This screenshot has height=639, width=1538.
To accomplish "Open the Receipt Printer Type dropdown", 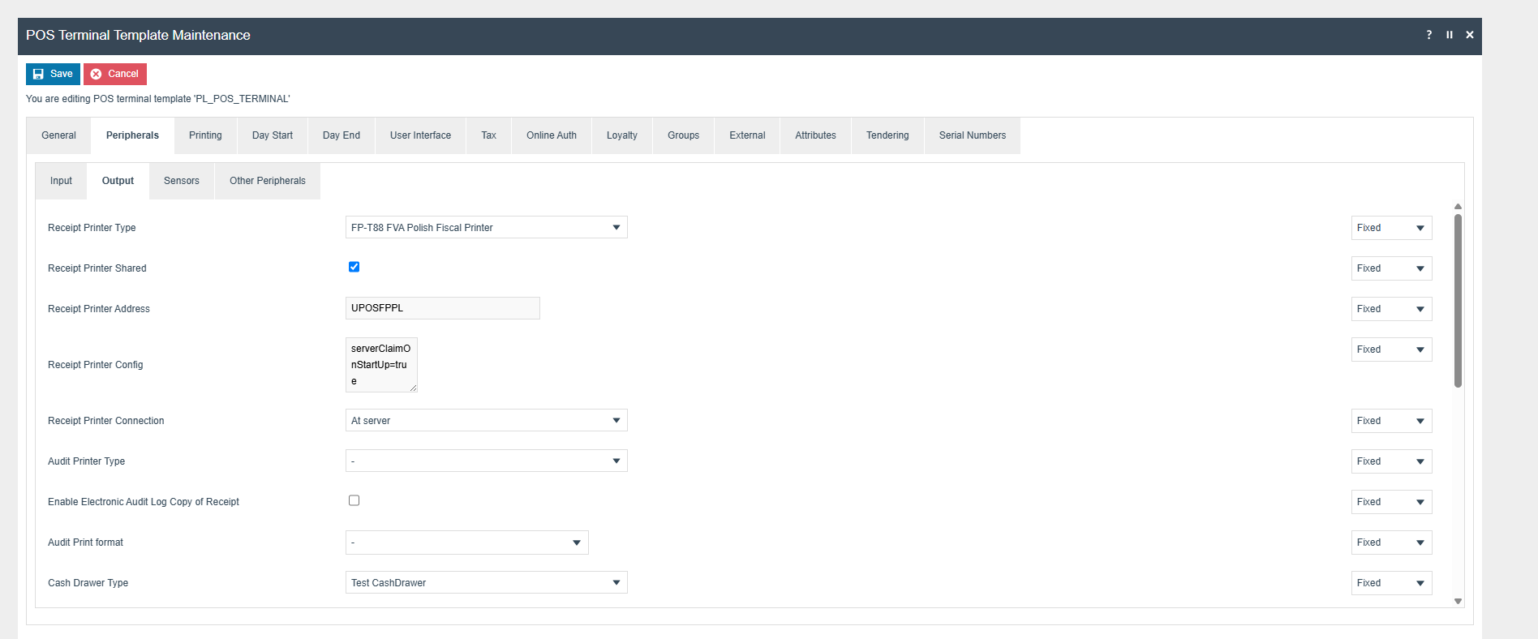I will [x=486, y=227].
